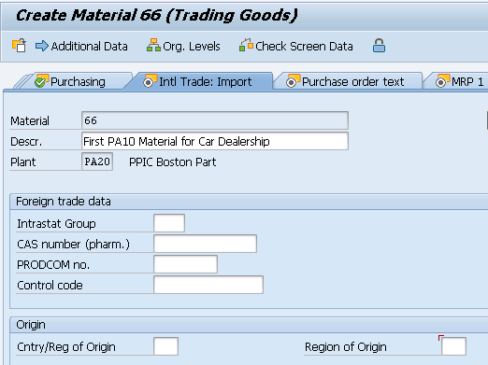Click the blue padlock icon
The height and width of the screenshot is (365, 488).
tap(379, 46)
